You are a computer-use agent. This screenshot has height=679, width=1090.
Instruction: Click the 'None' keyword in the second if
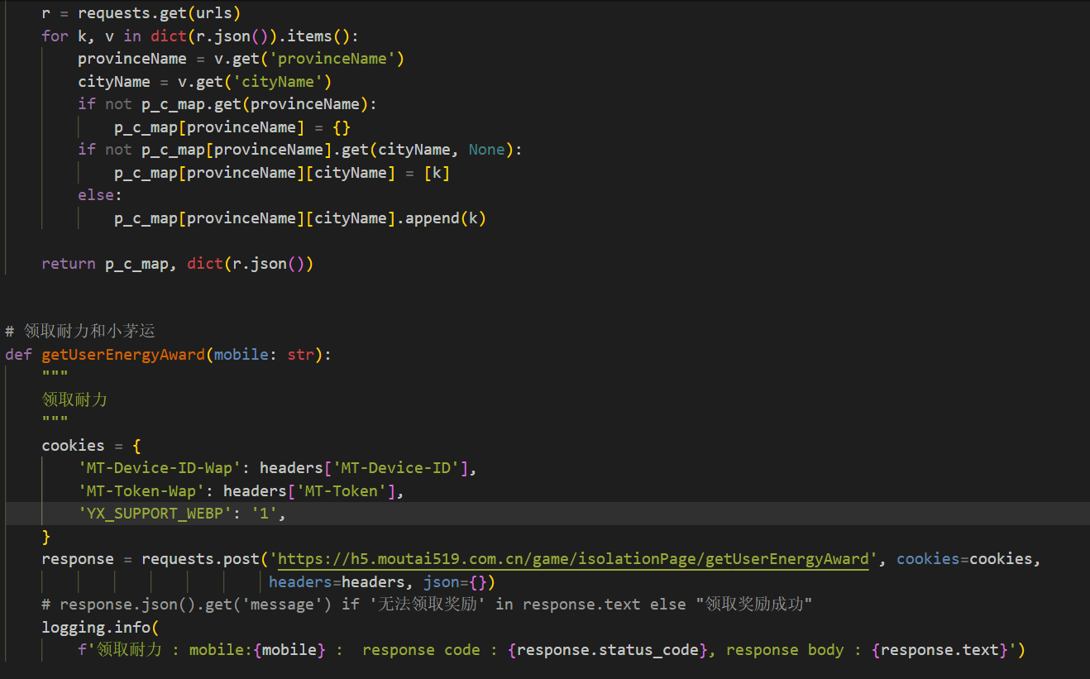click(486, 150)
